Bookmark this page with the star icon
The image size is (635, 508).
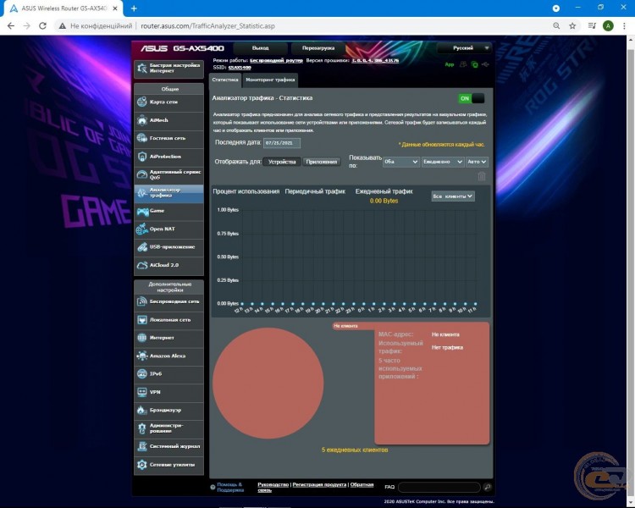click(572, 26)
